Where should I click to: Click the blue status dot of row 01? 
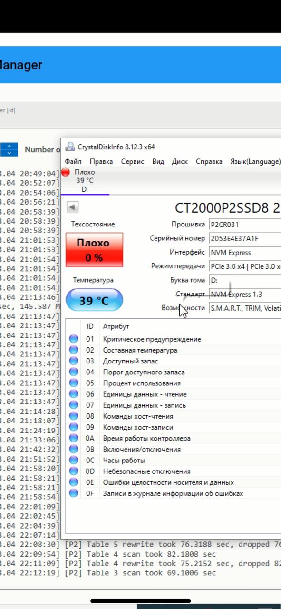(x=74, y=339)
